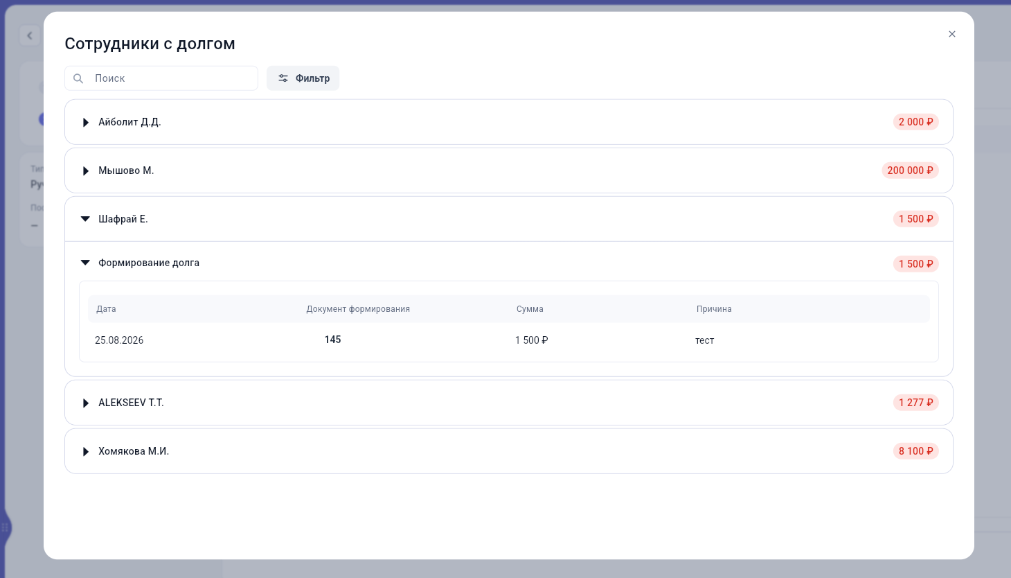Open the Фильтр button

303,78
